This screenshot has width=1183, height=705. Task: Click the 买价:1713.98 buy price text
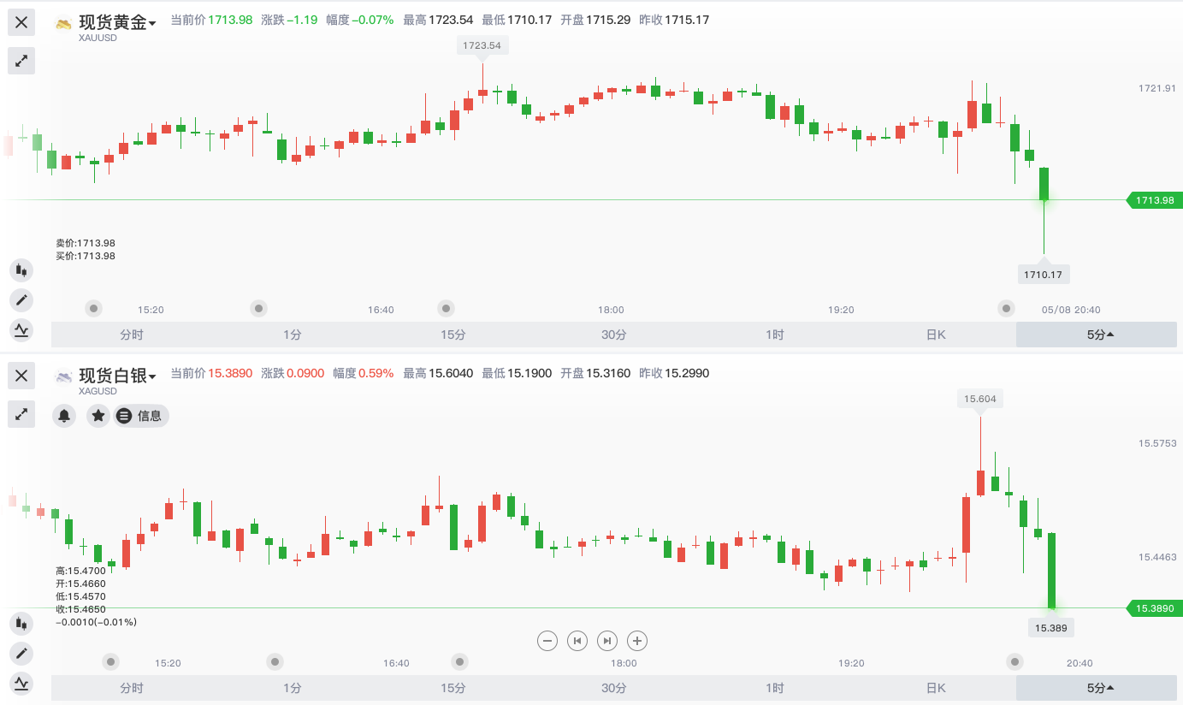(86, 256)
